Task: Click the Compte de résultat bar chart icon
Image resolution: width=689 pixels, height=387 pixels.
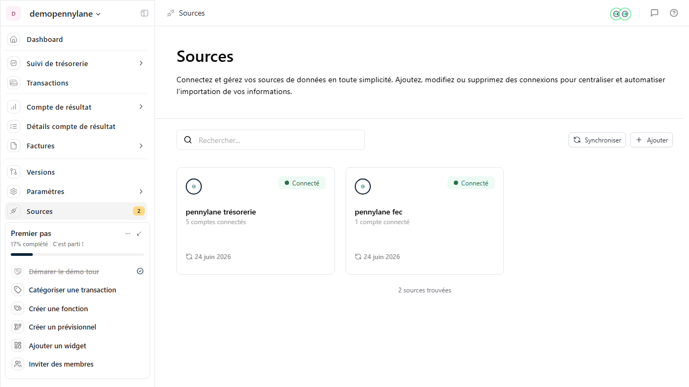Action: (x=13, y=107)
